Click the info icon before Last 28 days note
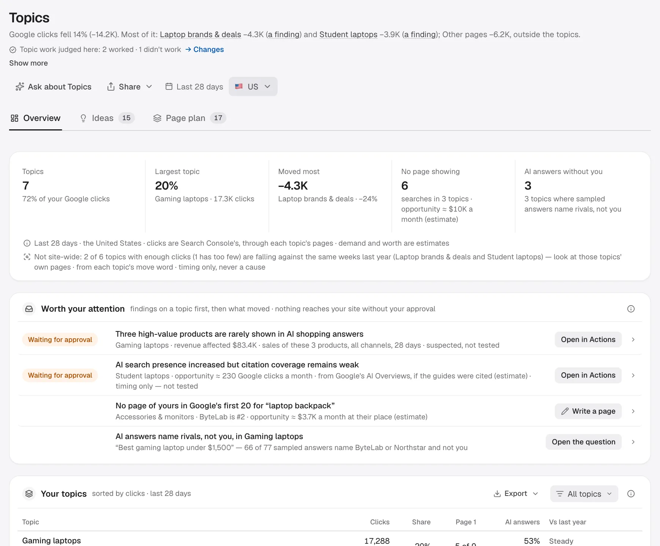The image size is (660, 546). click(27, 243)
